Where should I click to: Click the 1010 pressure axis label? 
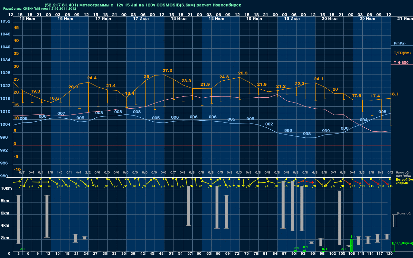click(x=5, y=112)
